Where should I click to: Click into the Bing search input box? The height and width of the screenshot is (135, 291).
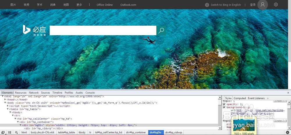click(103, 30)
